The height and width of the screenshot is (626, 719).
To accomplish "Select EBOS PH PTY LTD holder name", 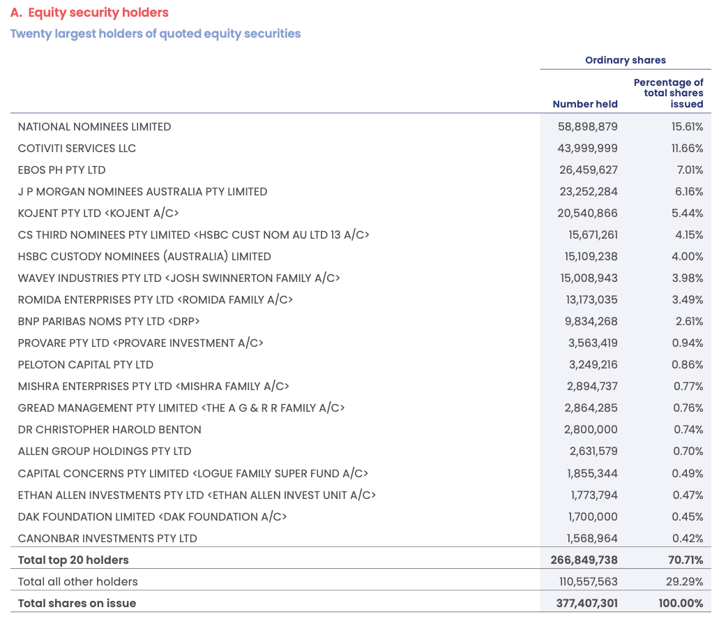I will 62,170.
